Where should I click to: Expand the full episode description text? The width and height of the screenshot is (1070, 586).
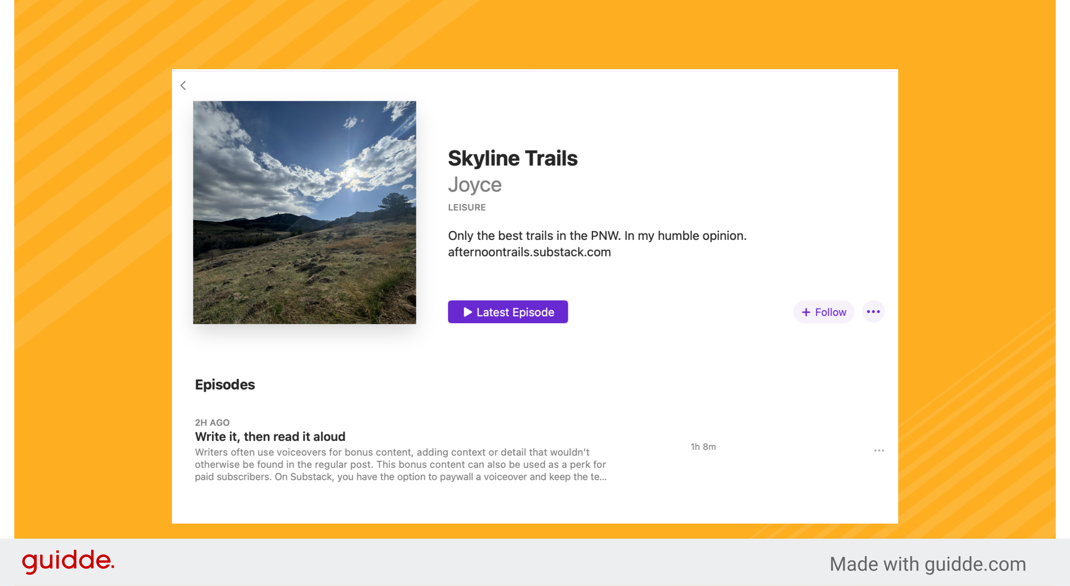pyautogui.click(x=401, y=465)
